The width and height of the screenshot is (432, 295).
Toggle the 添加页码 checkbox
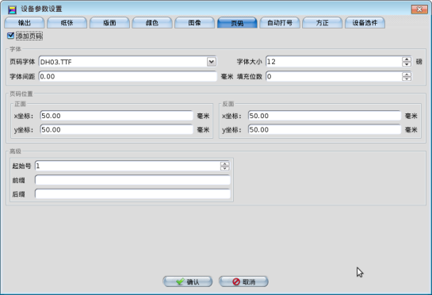(x=11, y=36)
